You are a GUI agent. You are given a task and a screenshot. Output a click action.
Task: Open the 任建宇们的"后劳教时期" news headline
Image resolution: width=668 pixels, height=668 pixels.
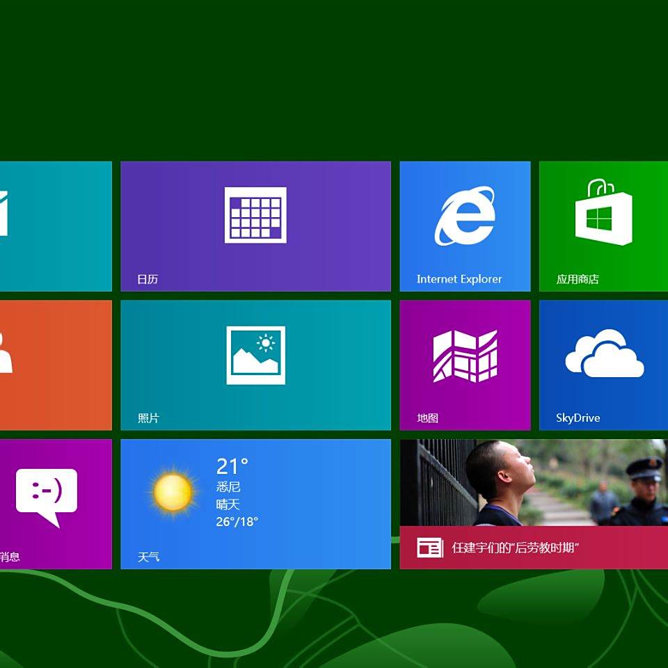coord(516,548)
